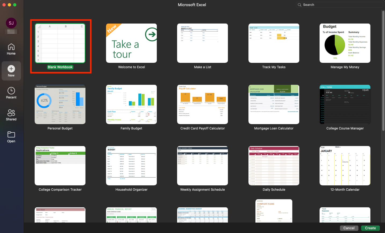The width and height of the screenshot is (385, 233).
Task: Click the Create button
Action: pyautogui.click(x=370, y=228)
